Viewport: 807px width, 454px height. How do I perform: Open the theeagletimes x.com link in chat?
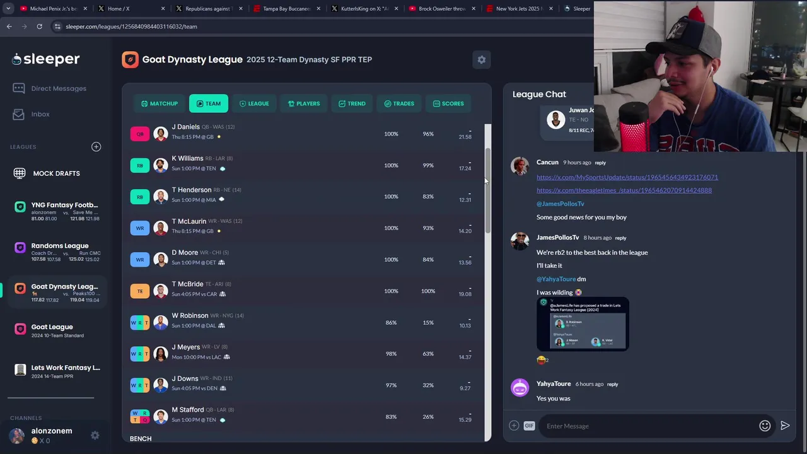[624, 190]
